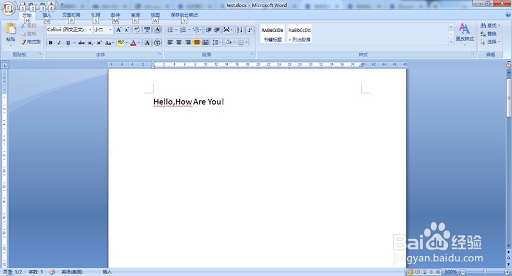
Task: Open the font size (小二) dropdown
Action: coord(110,29)
